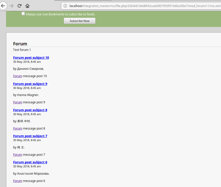Click the forward navigation arrow

point(11,6)
